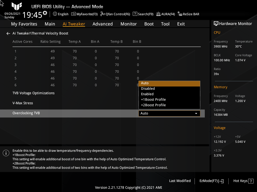Switch to the Monitor tab
This screenshot has height=192, width=257.
[128, 24]
